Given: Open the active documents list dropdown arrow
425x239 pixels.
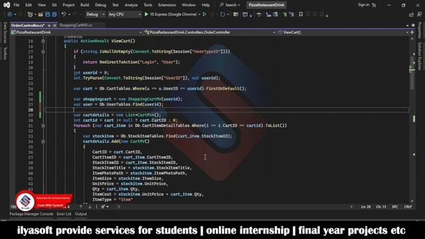Looking at the screenshot, I should coord(407,25).
